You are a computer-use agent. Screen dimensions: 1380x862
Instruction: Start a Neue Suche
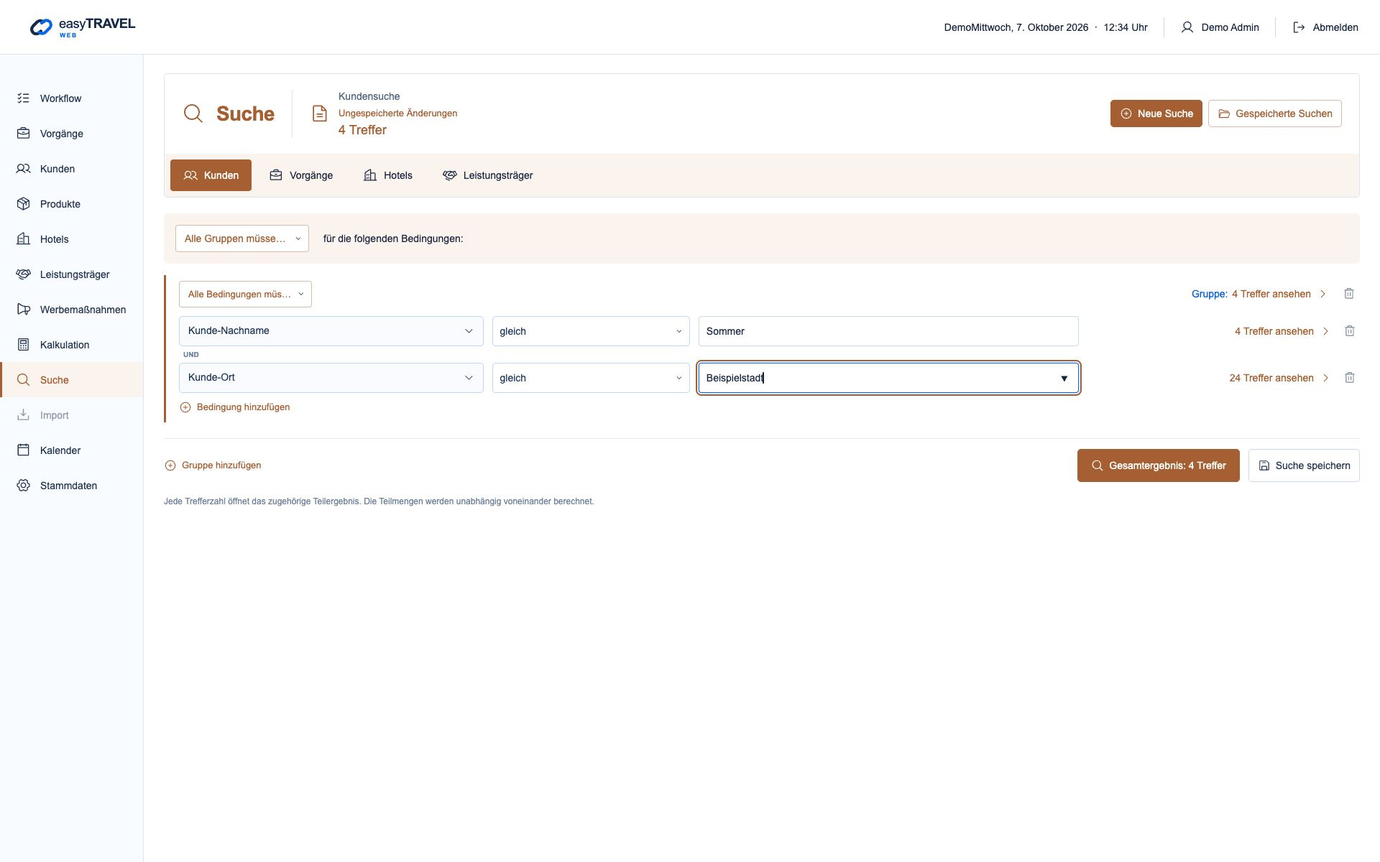(1156, 113)
